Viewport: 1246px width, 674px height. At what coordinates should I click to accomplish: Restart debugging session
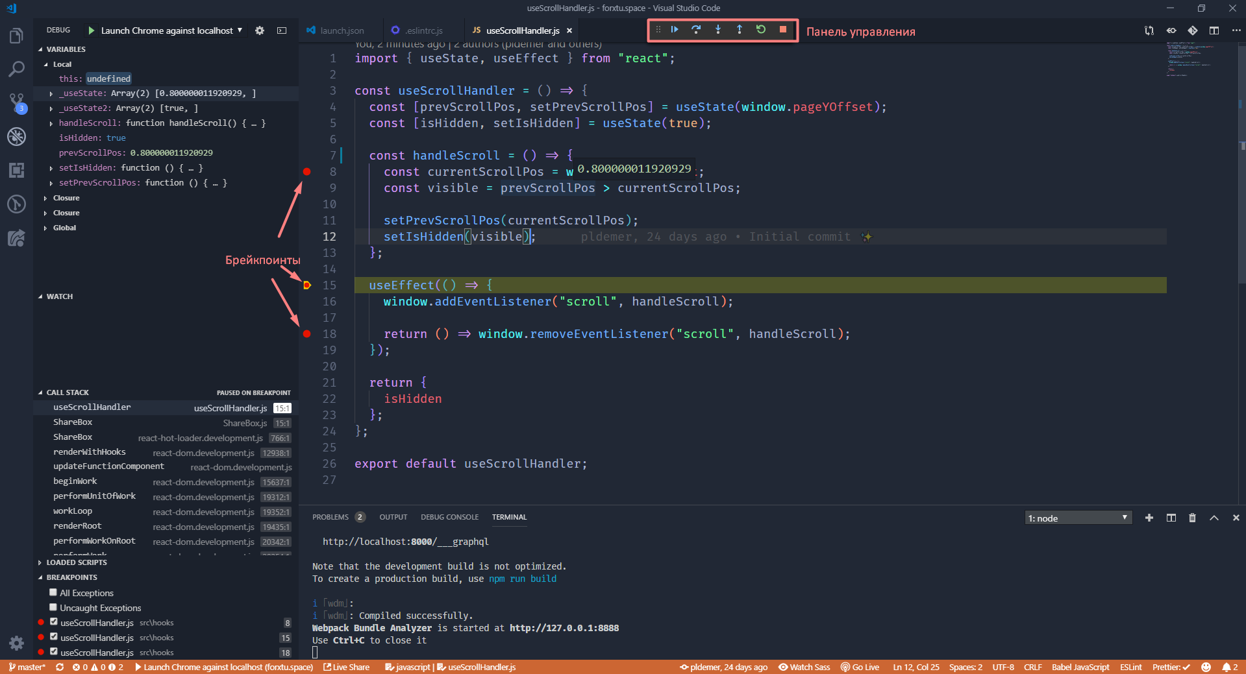pos(761,30)
